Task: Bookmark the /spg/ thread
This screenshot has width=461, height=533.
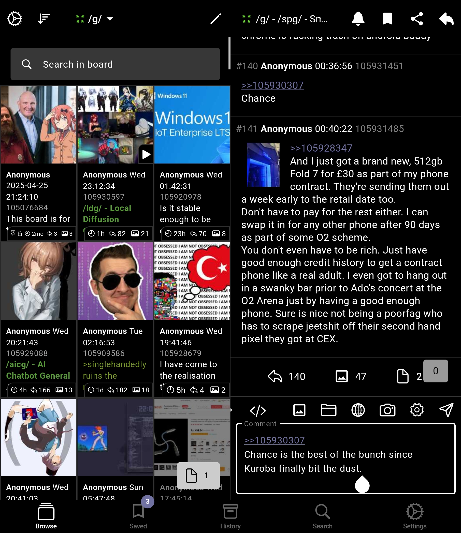Action: (x=387, y=19)
